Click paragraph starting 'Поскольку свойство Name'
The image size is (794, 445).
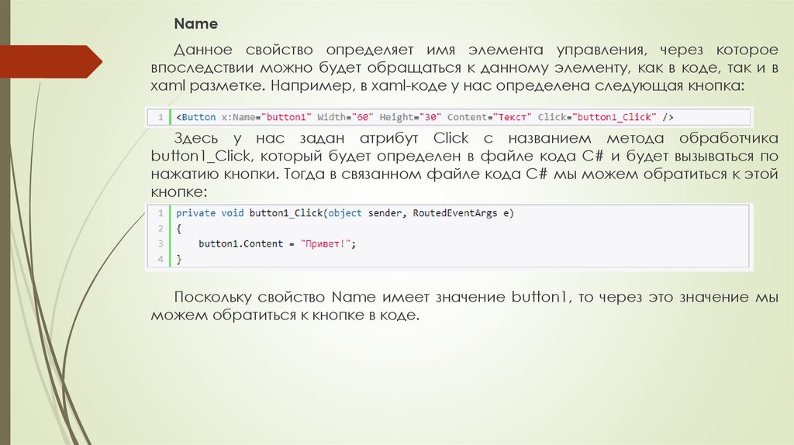coord(464,305)
